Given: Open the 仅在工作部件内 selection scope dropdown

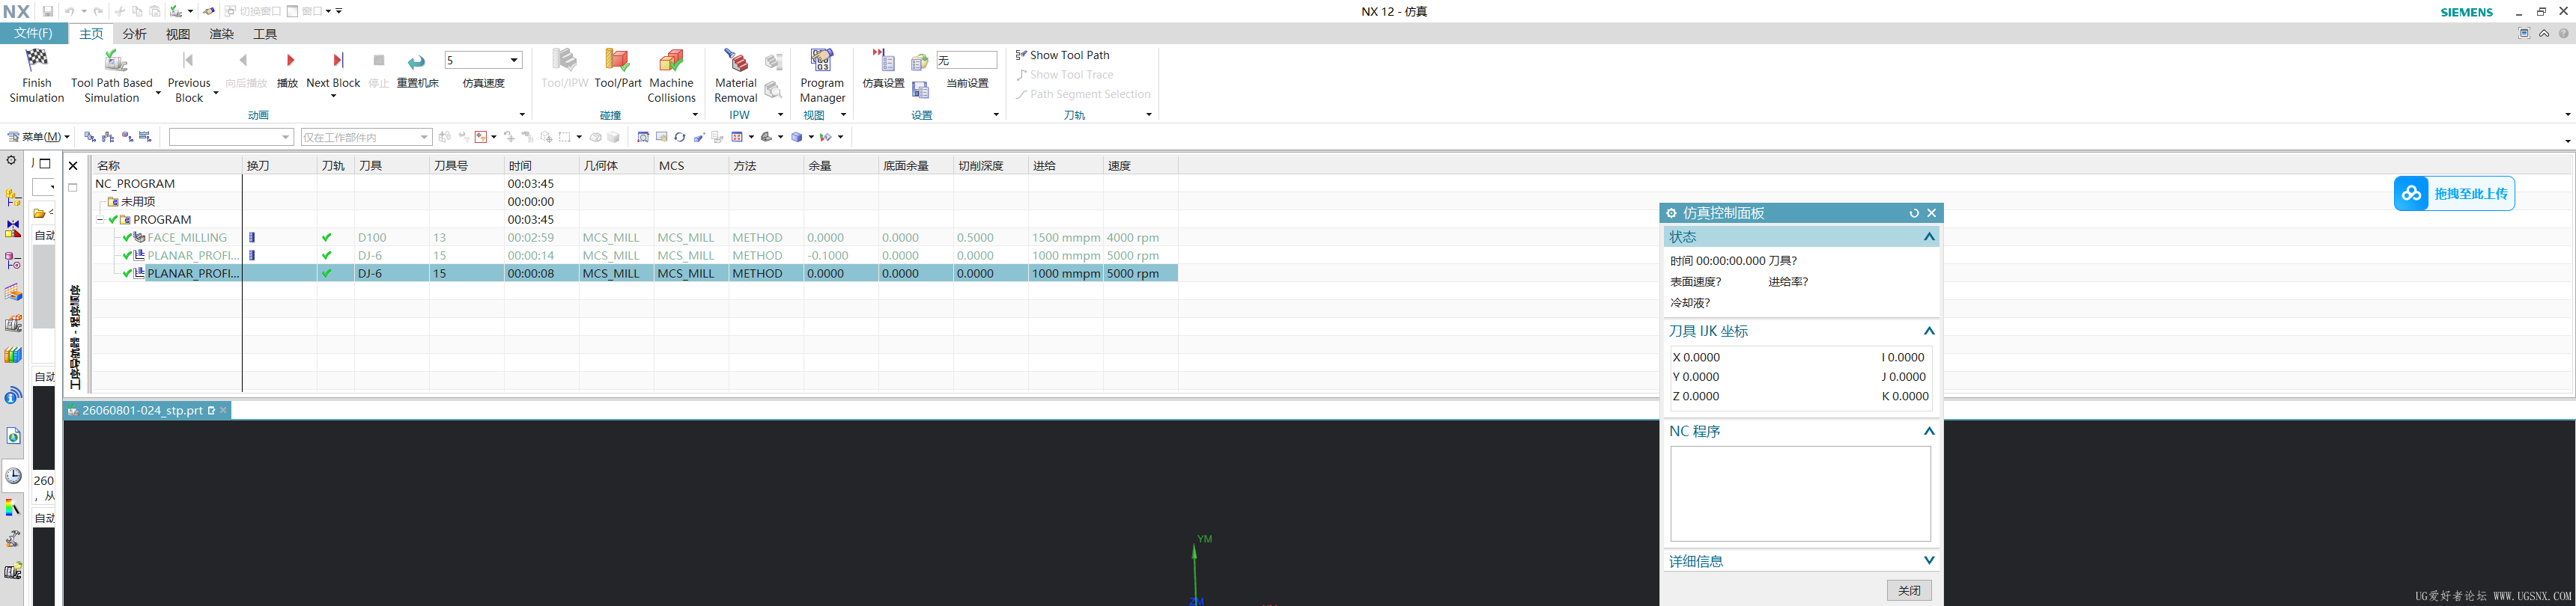Looking at the screenshot, I should pyautogui.click(x=424, y=137).
